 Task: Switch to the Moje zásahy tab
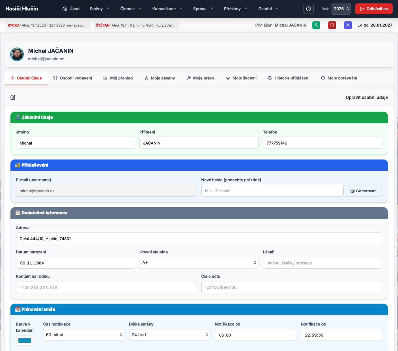click(160, 78)
